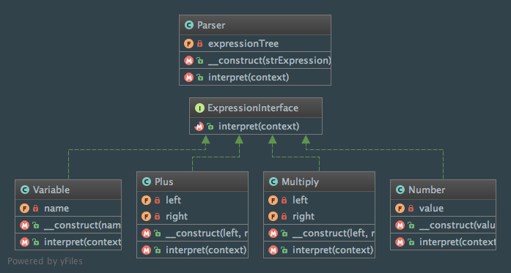Select interpret method in Number class

pyautogui.click(x=444, y=242)
